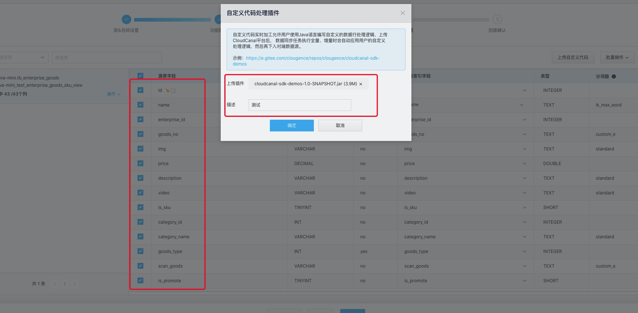
Task: Remove the uploaded cloudcanal-sdk-demos jar file
Action: [361, 84]
